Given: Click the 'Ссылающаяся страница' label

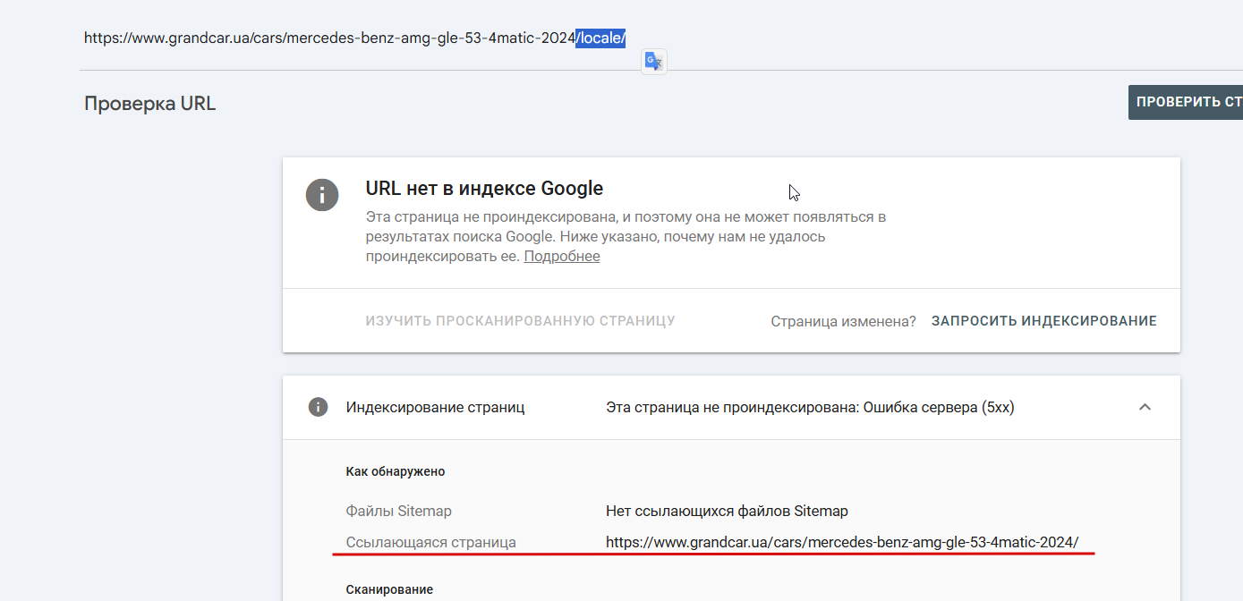Looking at the screenshot, I should 431,542.
